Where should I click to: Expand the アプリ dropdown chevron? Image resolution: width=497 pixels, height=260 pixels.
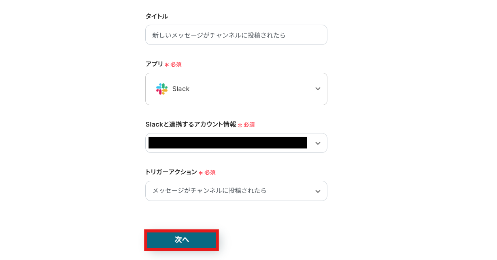[318, 89]
